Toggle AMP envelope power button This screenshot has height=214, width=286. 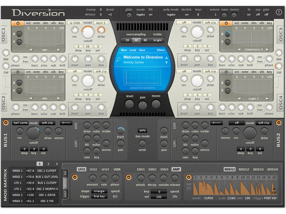point(129,177)
